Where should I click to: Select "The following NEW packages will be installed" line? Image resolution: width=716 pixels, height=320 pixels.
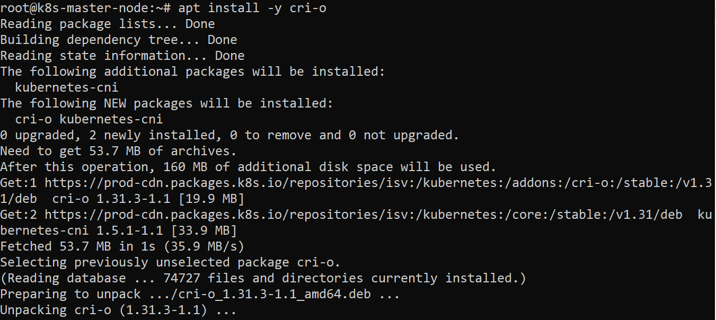(167, 103)
